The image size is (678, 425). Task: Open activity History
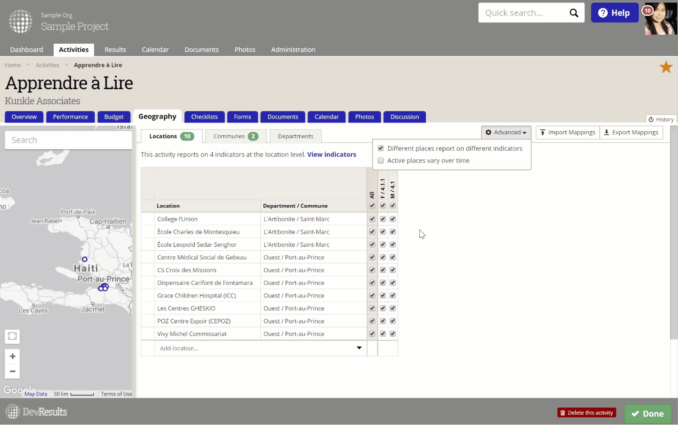tap(661, 120)
